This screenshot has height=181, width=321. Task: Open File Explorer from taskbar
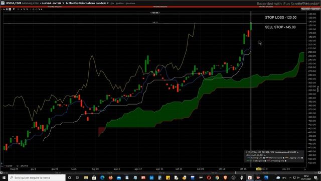[86, 177]
